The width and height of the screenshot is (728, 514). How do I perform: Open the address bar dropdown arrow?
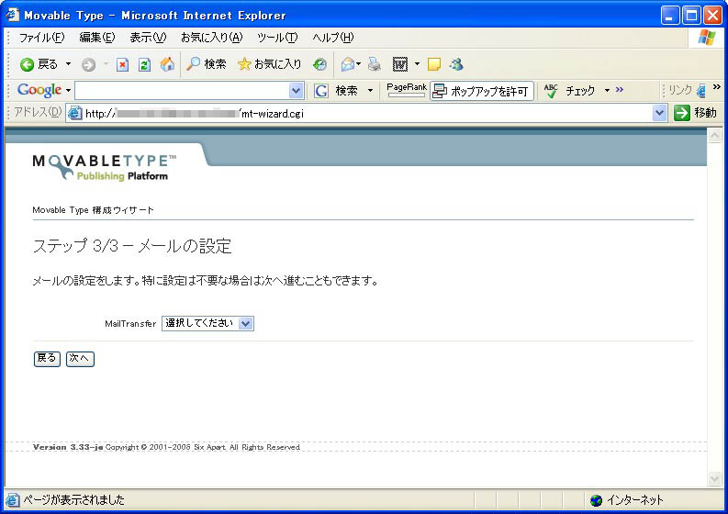coord(660,113)
